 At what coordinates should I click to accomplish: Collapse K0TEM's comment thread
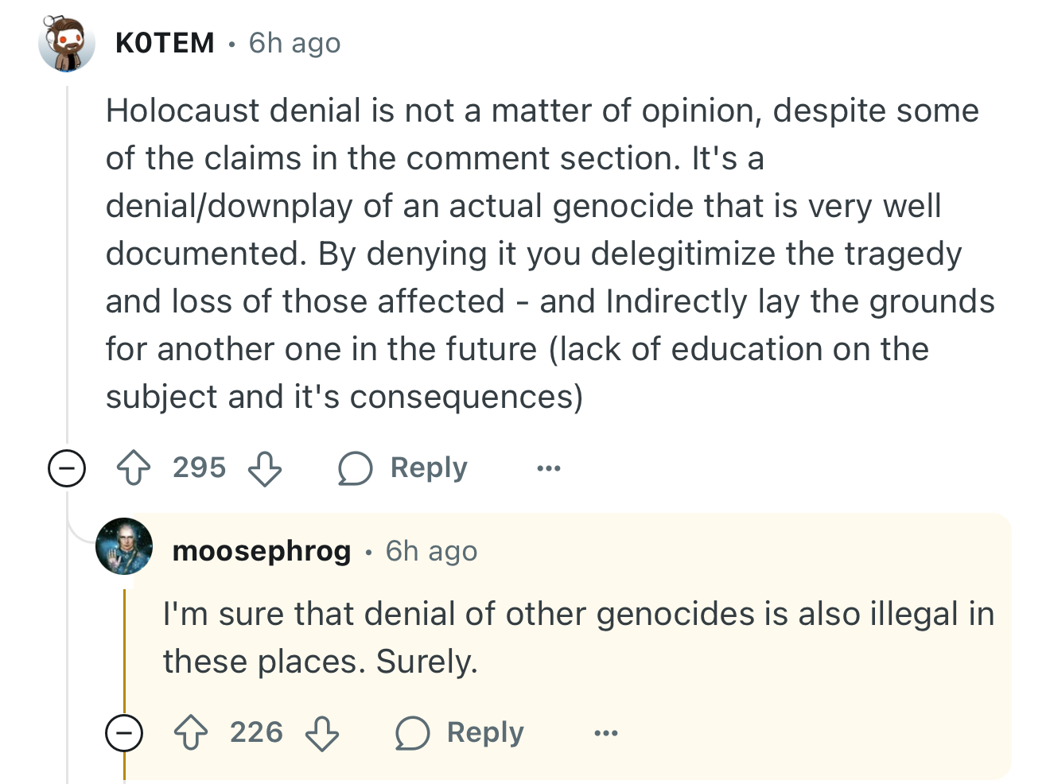[67, 468]
